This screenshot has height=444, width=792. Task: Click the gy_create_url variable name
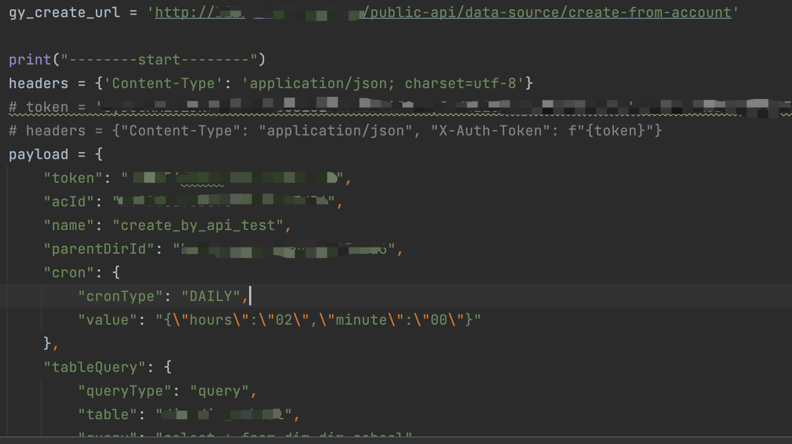point(65,12)
